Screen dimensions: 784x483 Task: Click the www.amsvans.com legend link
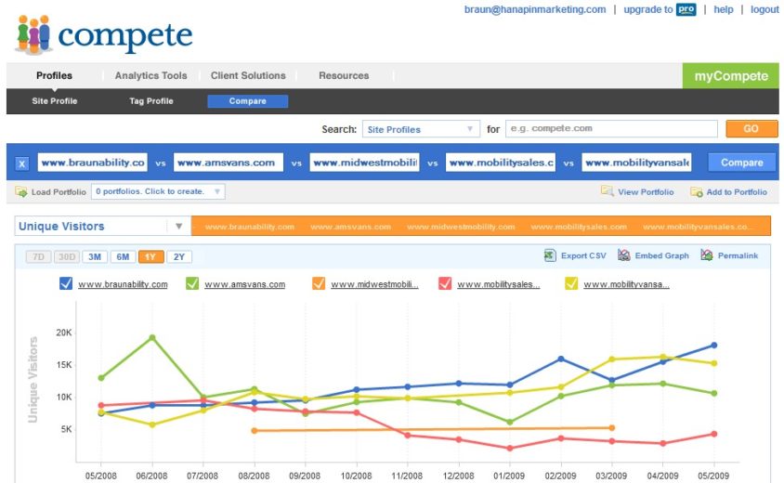(245, 284)
